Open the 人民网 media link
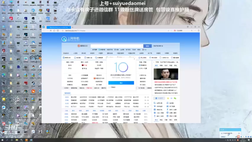Screen dimensions: 252x142 click(x=75, y=53)
